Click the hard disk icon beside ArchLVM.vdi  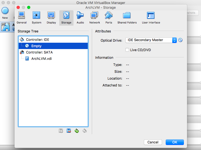point(27,59)
